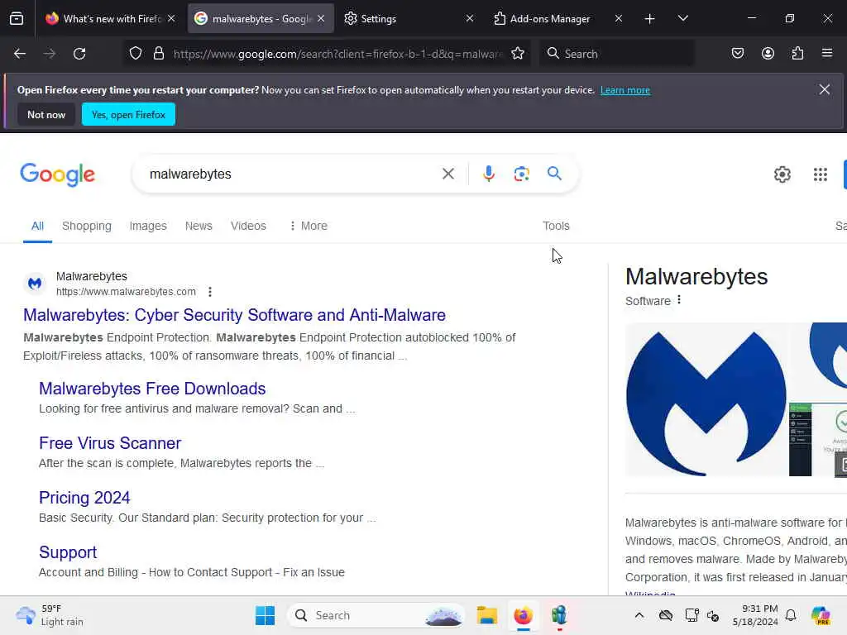
Task: Select the Videos results tab
Action: [248, 226]
